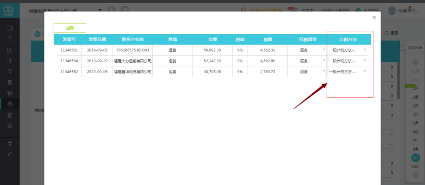This screenshot has width=425, height=185.
Task: Expand the company name dropdown arrow
Action: coord(100,10)
